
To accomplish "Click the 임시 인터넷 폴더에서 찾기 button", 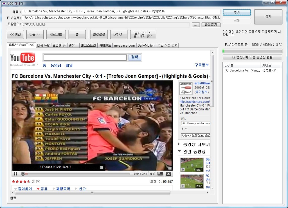I will [x=143, y=34].
